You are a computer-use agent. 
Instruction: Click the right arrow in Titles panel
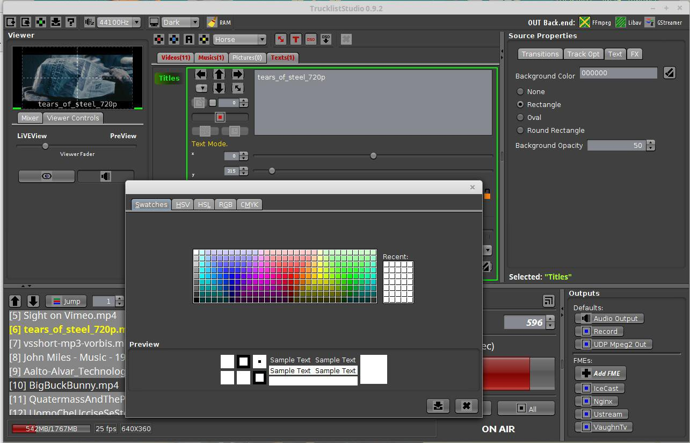237,74
